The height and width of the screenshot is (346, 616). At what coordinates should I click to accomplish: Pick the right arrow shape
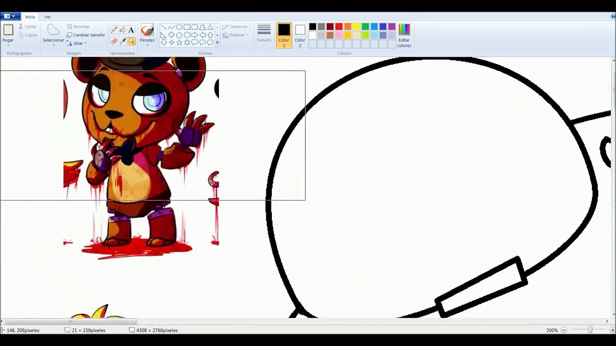point(194,35)
